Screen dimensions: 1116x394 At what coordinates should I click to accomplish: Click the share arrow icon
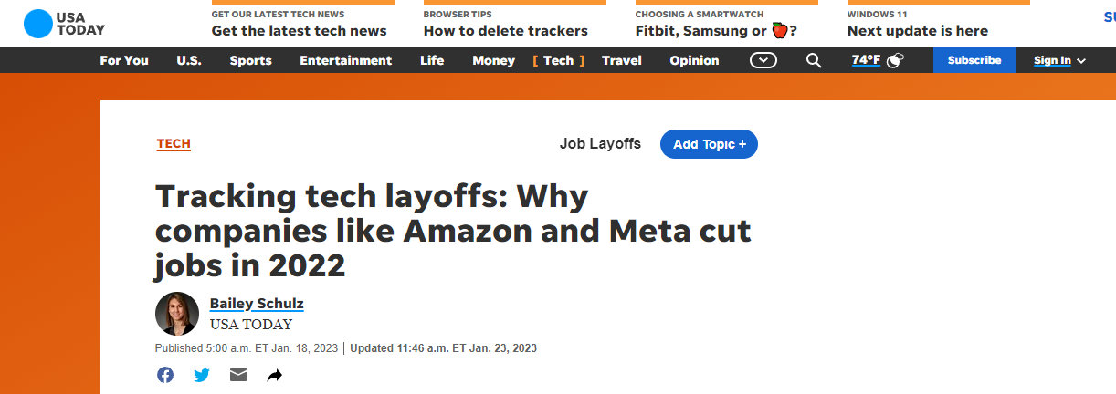point(275,375)
